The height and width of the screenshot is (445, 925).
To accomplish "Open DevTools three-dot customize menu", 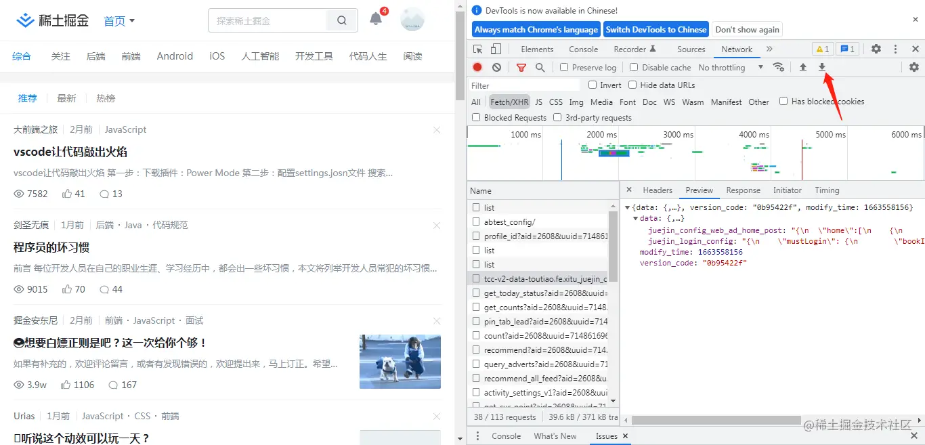I will tap(895, 49).
